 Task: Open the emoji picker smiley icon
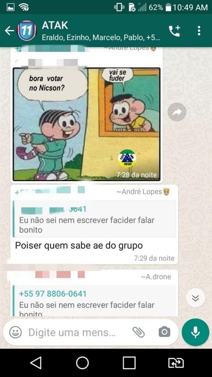[15, 332]
